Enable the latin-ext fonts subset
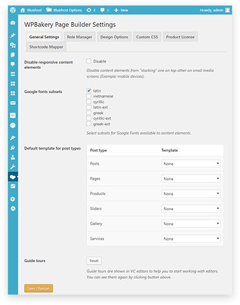The height and width of the screenshot is (305, 240). [89, 107]
